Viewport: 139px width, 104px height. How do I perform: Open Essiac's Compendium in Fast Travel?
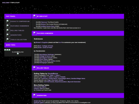pos(20,21)
